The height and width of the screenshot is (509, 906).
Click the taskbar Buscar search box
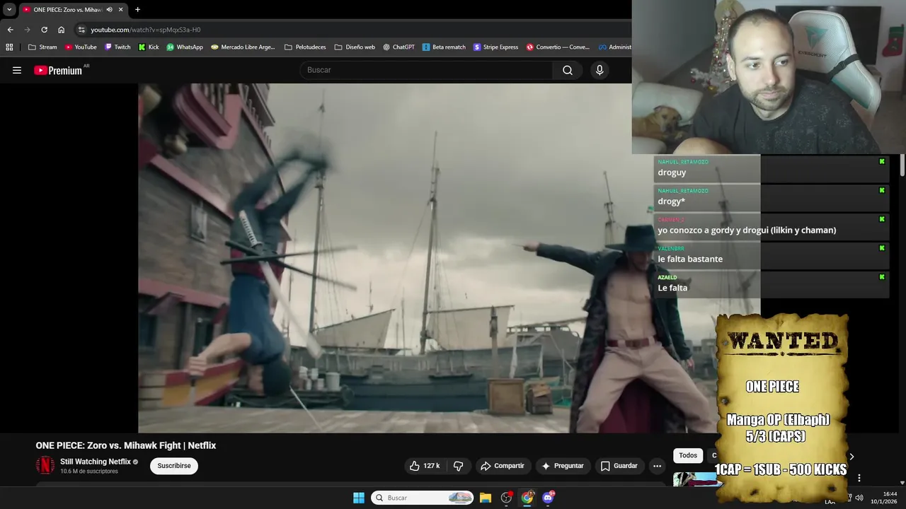pos(423,498)
